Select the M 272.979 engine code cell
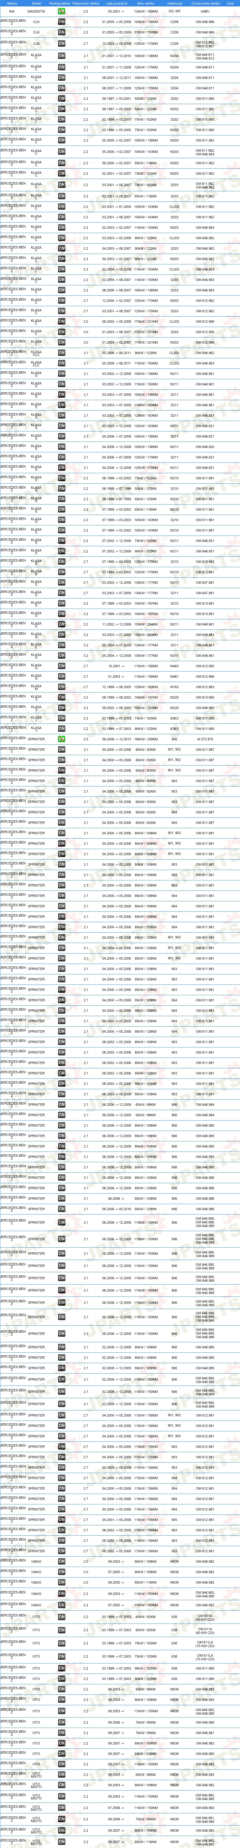The width and height of the screenshot is (240, 1848). [x=206, y=739]
